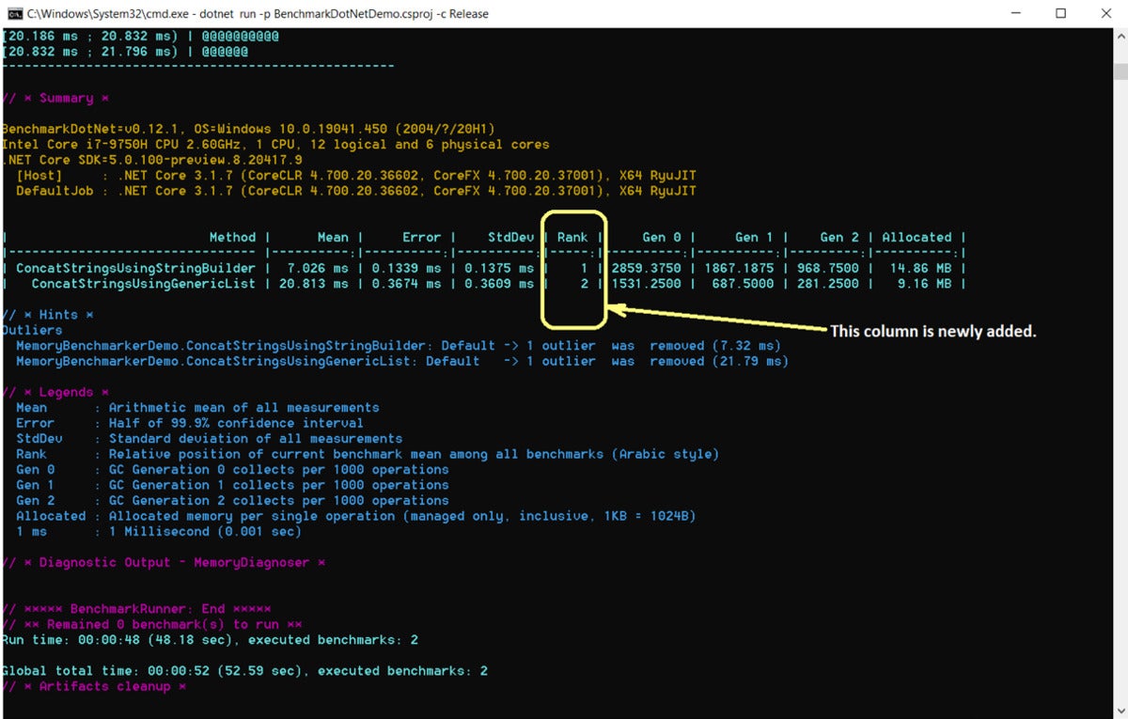Click the StringBuilder outlier removed (7.32 ms) line
This screenshot has width=1128, height=719.
pos(399,346)
